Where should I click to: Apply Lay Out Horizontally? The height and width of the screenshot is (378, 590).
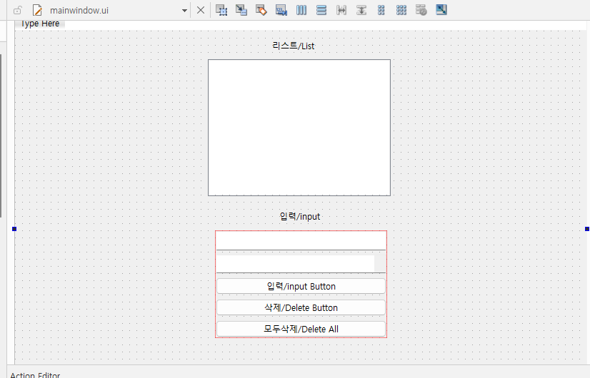click(301, 10)
